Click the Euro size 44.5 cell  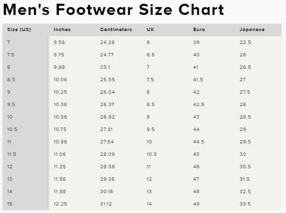[x=198, y=142]
